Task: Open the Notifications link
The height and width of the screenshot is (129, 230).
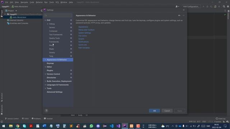Action: pos(83,42)
